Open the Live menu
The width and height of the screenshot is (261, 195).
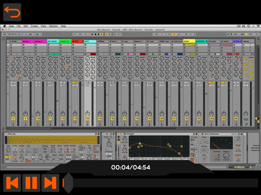coord(11,26)
